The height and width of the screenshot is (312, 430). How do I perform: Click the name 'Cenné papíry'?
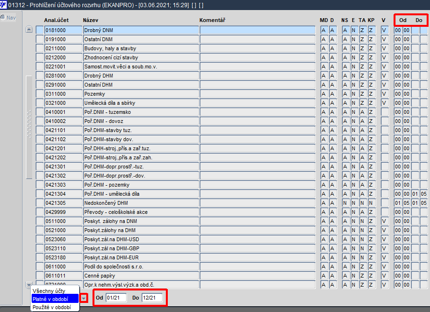point(141,276)
